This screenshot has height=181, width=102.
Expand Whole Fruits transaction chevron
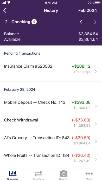(96, 159)
